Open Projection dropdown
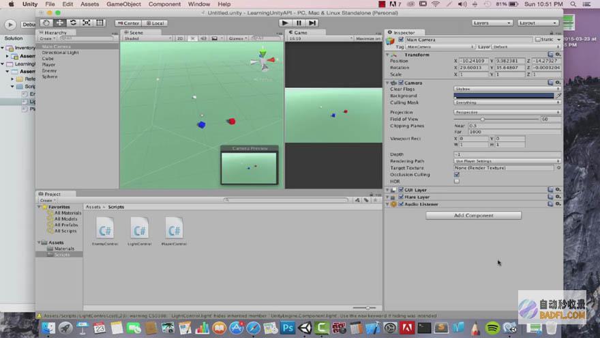 coord(507,112)
